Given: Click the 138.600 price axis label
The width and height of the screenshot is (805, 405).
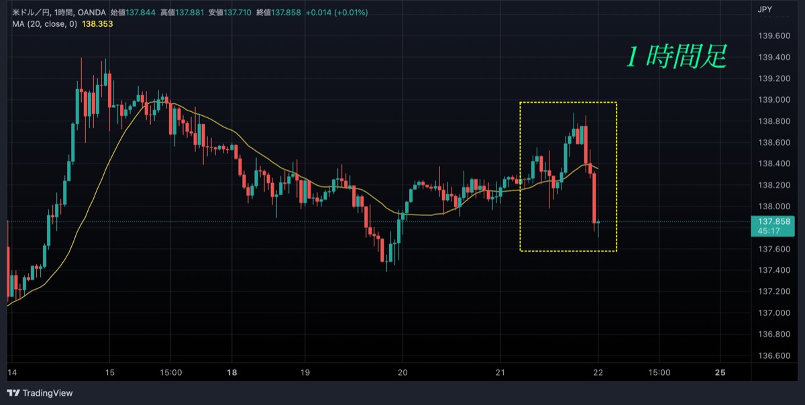Looking at the screenshot, I should click(x=773, y=143).
